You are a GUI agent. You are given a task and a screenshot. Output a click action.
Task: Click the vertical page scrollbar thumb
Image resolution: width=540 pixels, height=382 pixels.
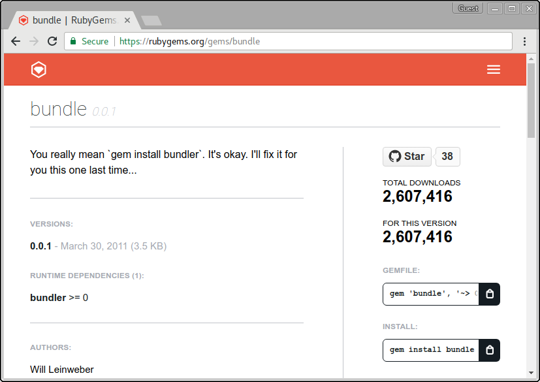coord(532,98)
